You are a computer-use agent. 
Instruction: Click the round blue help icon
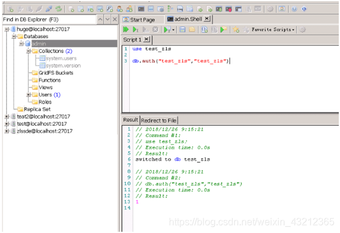click(x=294, y=9)
